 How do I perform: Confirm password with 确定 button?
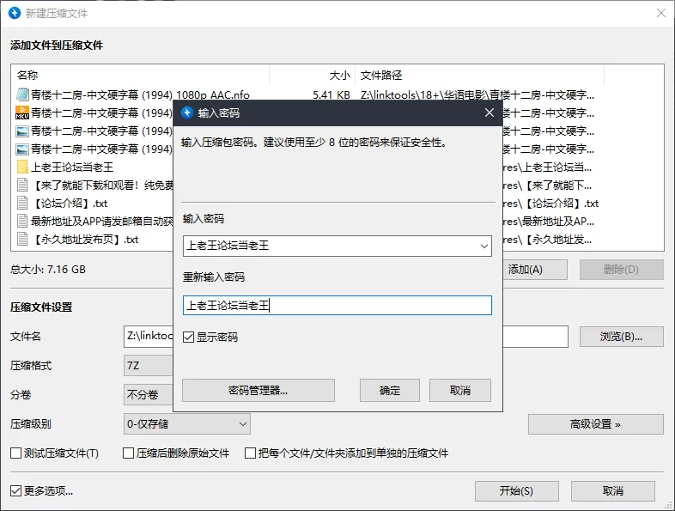[390, 391]
